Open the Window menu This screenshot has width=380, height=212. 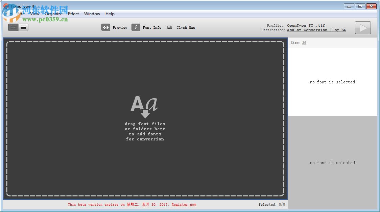(92, 14)
